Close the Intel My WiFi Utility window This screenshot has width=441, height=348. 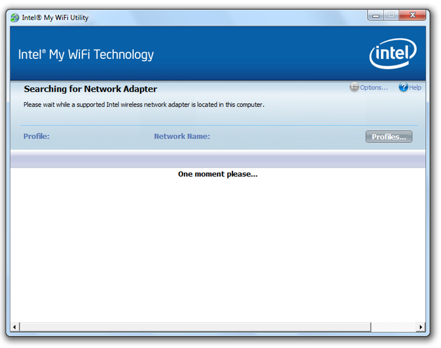pos(412,15)
